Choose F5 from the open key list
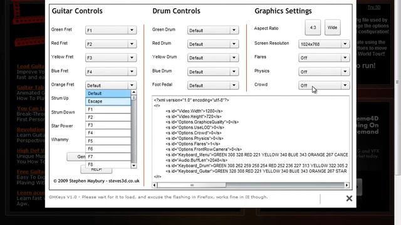 [108, 141]
